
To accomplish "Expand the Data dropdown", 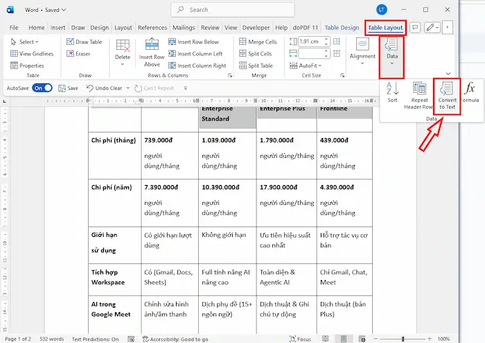I will [x=391, y=52].
